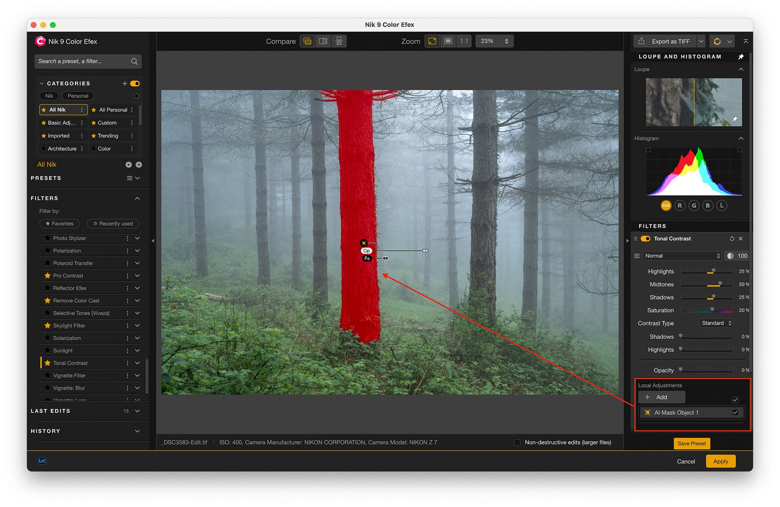Viewport: 780px width, 507px height.
Task: Collapse the Loupe section
Action: (741, 69)
